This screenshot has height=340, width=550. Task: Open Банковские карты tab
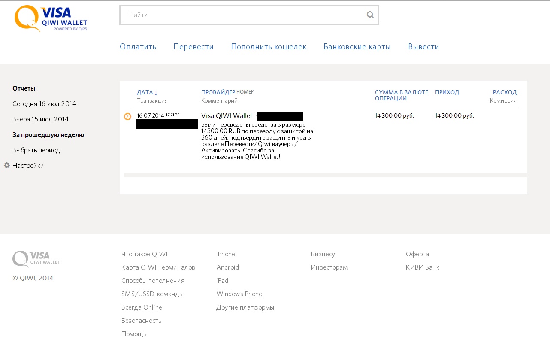(x=357, y=47)
